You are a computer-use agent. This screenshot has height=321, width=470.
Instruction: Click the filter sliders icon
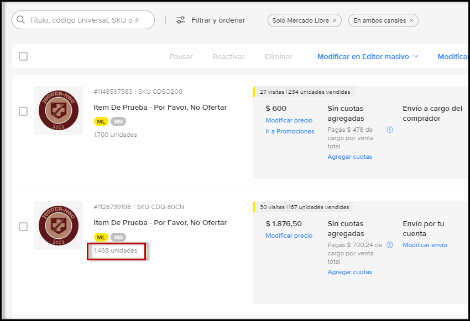point(181,20)
